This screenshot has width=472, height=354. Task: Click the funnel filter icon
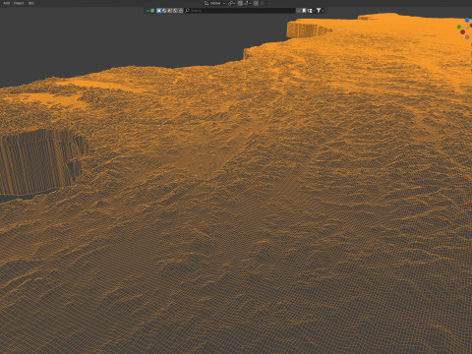click(319, 11)
